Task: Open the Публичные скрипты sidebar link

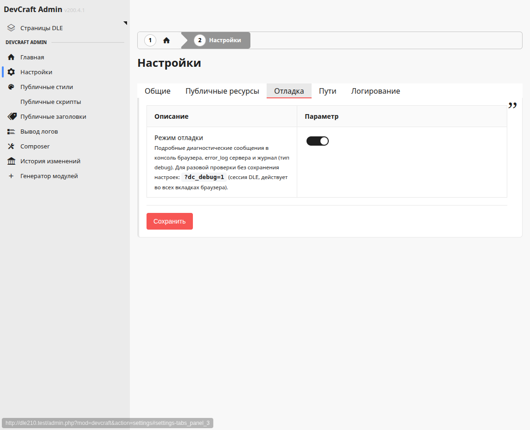Action: (51, 102)
